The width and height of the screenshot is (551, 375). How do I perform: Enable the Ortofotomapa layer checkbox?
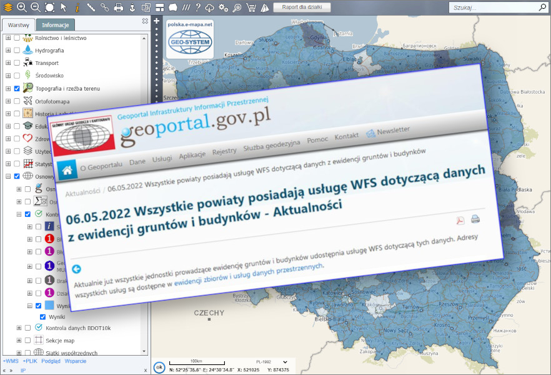tap(17, 101)
